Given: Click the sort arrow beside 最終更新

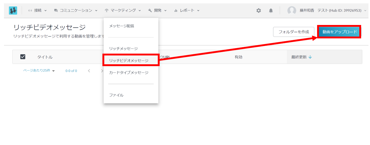Looking at the screenshot, I should pos(310,57).
